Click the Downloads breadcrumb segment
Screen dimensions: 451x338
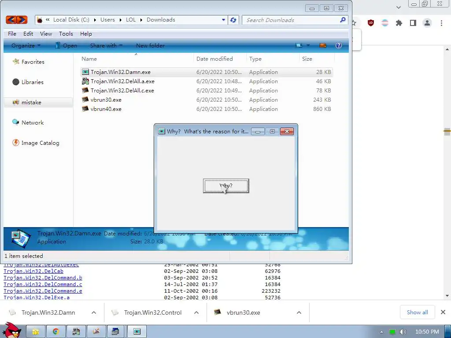pos(161,20)
